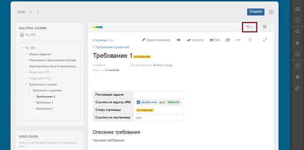304x150 pixels.
Task: Open the help question mark icon
Action: click(297, 20)
